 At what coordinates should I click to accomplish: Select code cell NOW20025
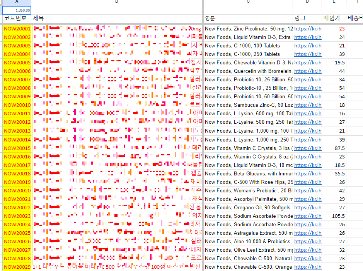(17, 233)
